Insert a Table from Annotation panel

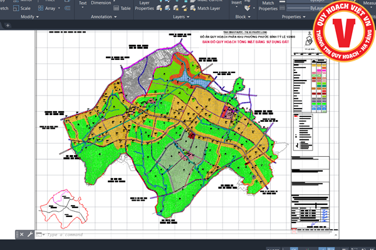pyautogui.click(x=122, y=8)
